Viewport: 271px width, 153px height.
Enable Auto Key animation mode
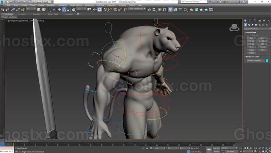(216, 148)
